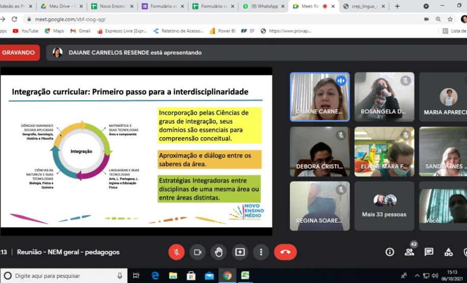Screen dimensions: 467x283
Task: Click camera permission icon in address bar
Action: click(427, 19)
